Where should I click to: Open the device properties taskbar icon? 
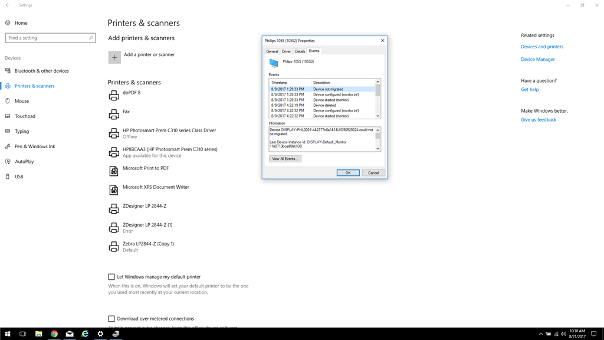pos(116,334)
